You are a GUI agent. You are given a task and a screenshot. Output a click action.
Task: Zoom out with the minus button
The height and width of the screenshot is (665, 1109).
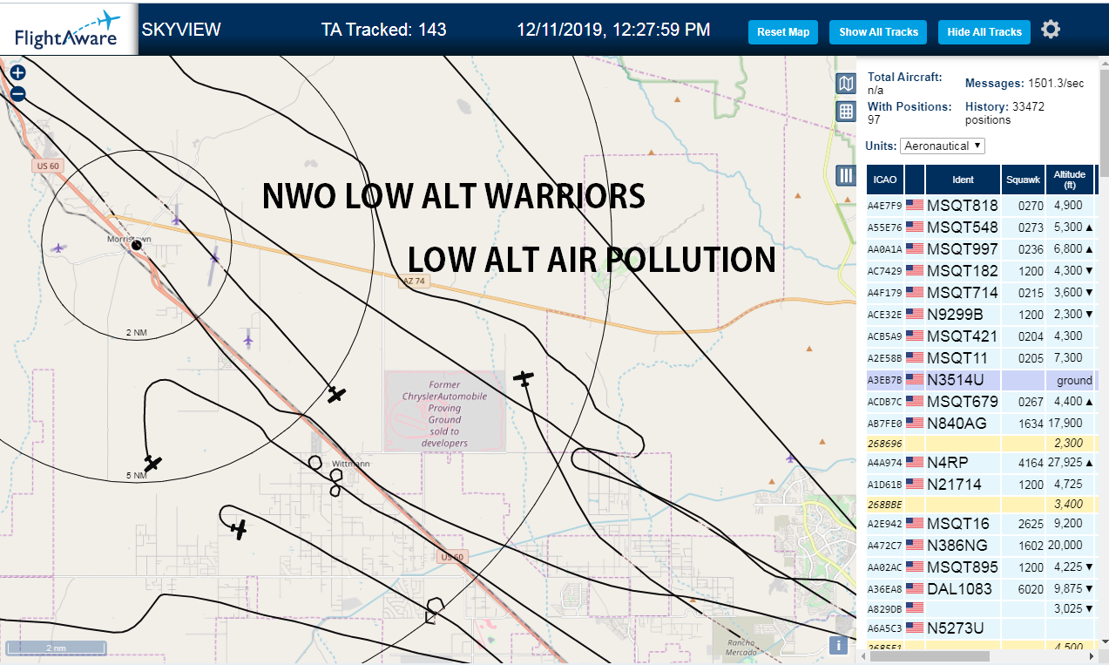point(17,94)
